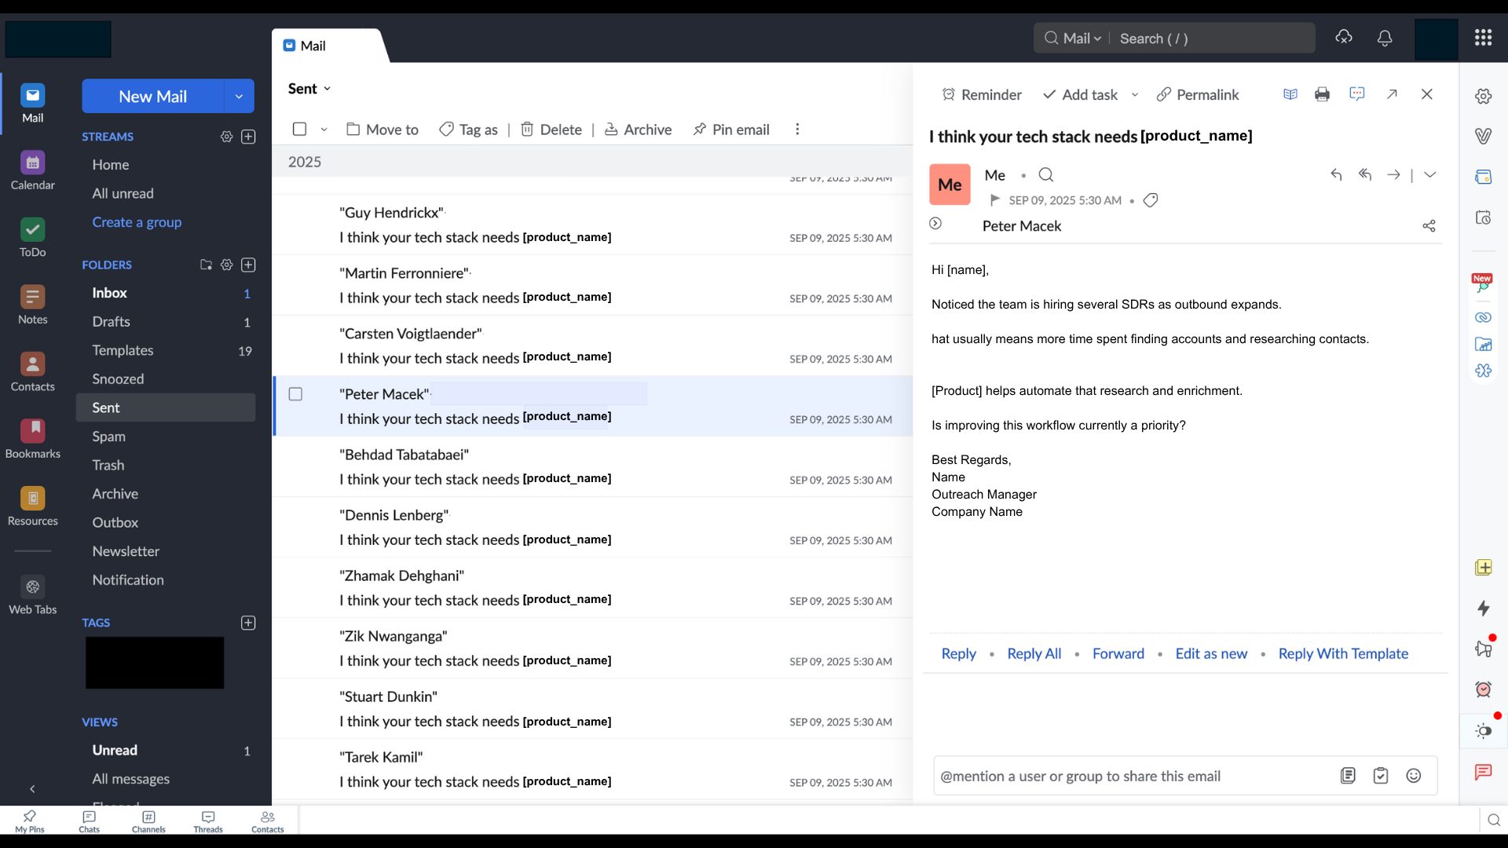This screenshot has height=848, width=1508.
Task: Click the reply arrow icon
Action: click(x=1336, y=175)
